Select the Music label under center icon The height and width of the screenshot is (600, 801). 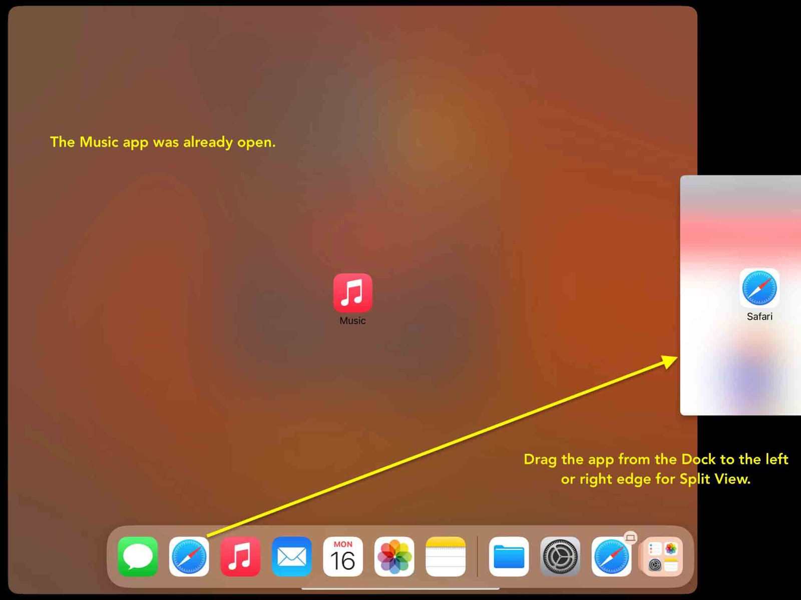pos(352,321)
